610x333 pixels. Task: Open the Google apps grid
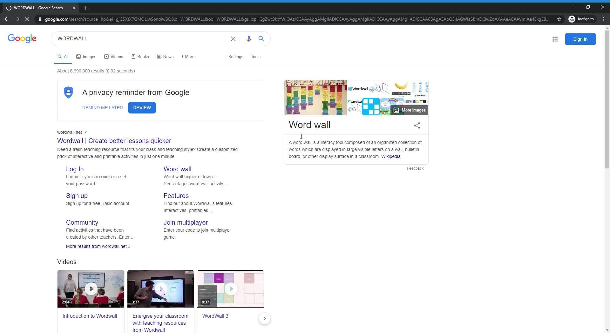pyautogui.click(x=555, y=39)
